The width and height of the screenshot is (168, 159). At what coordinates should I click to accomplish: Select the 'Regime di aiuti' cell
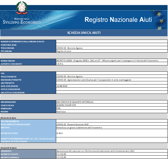pyautogui.click(x=112, y=51)
